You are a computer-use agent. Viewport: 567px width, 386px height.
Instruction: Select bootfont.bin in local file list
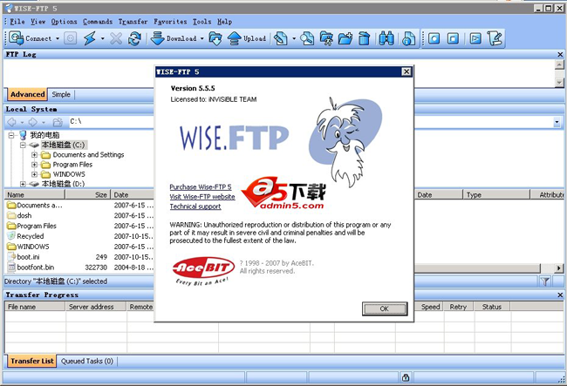(36, 267)
